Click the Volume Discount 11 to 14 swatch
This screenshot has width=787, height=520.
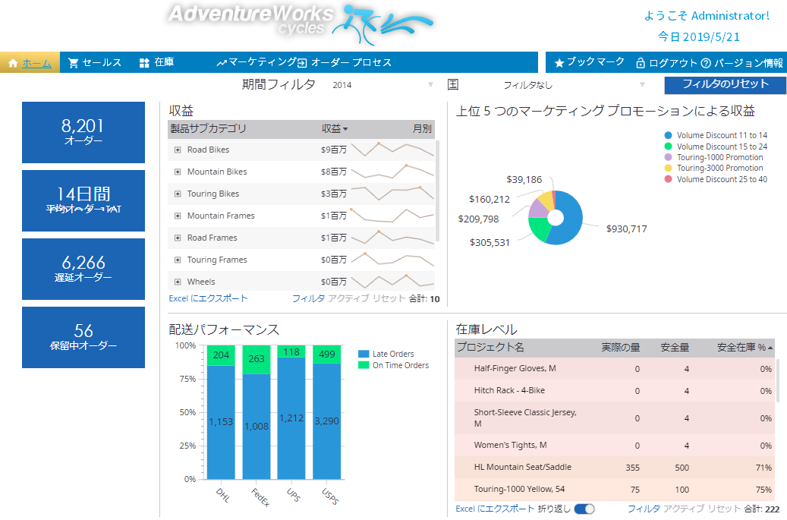(668, 135)
